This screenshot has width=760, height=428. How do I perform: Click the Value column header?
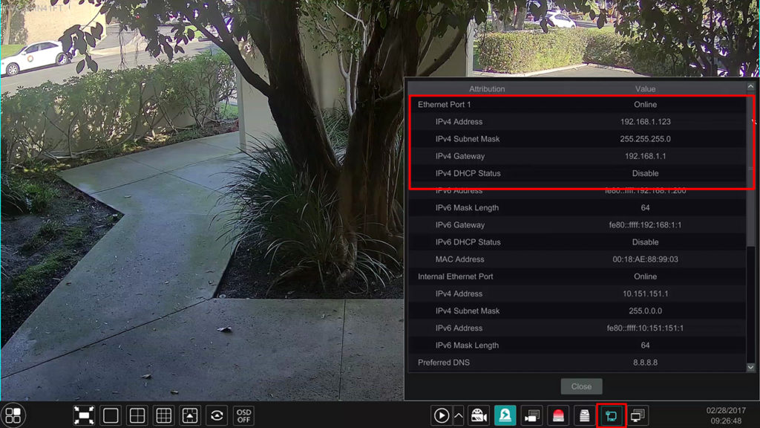coord(645,89)
